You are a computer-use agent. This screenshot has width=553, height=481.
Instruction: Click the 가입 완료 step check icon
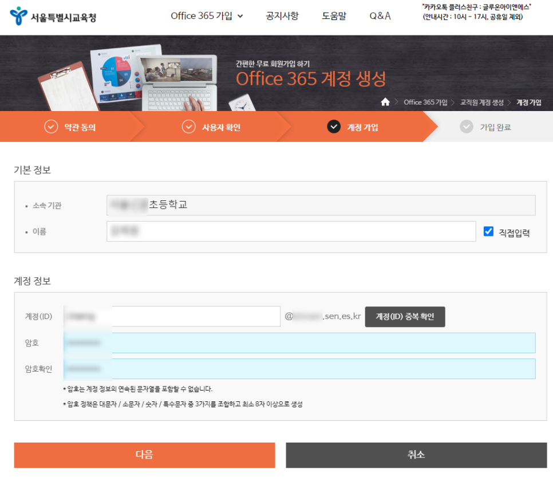click(x=467, y=127)
